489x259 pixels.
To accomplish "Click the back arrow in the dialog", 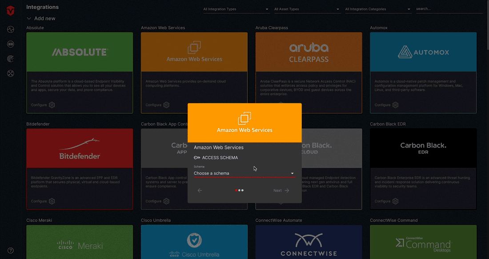I will 200,190.
